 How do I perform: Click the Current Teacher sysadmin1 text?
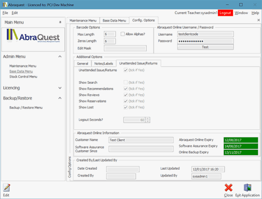point(196,13)
